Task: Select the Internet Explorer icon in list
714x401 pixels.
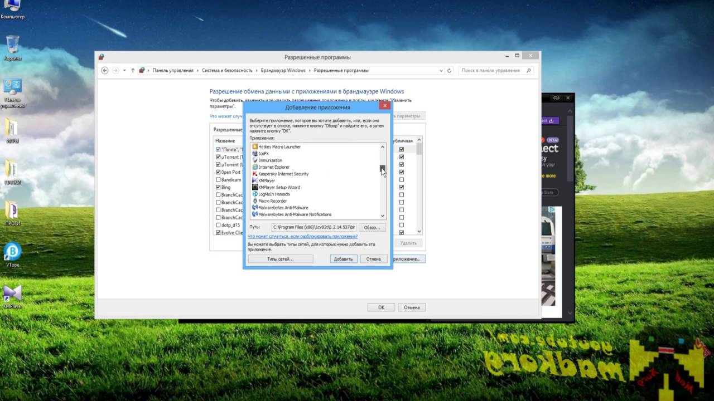Action: (x=255, y=167)
